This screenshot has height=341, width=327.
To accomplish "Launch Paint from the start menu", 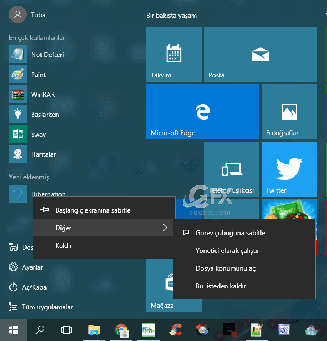I will (28, 74).
